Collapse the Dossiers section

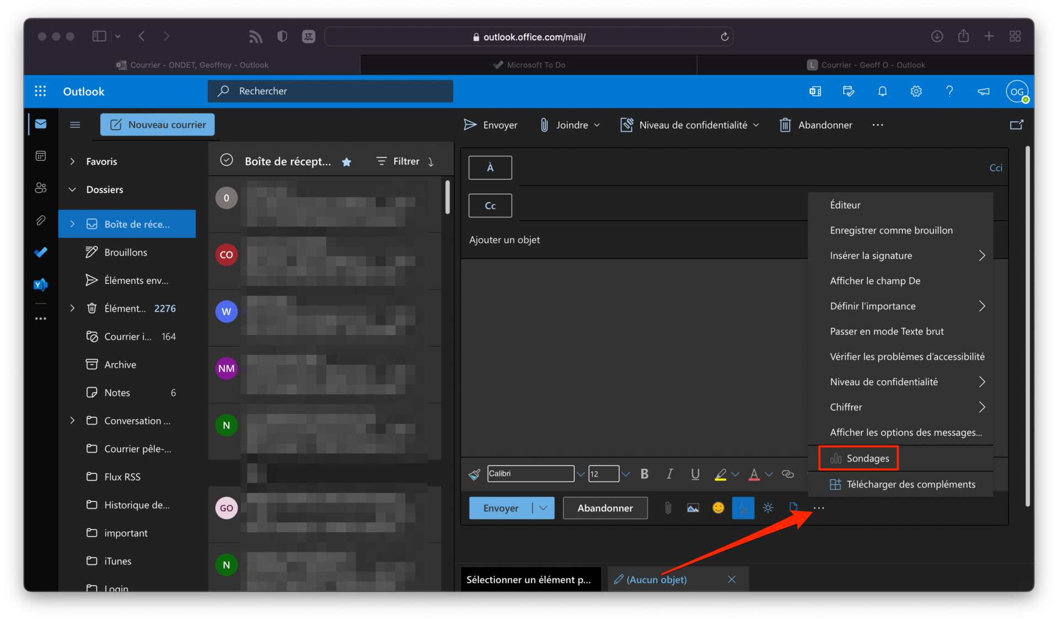click(72, 190)
